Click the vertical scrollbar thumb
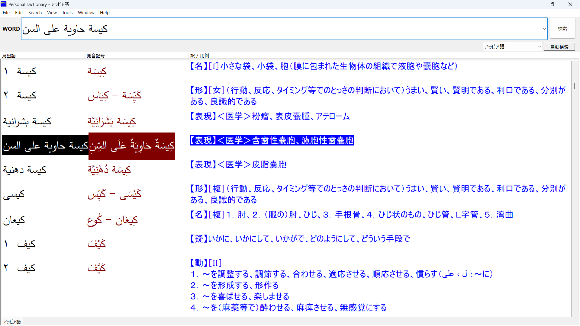 click(574, 86)
